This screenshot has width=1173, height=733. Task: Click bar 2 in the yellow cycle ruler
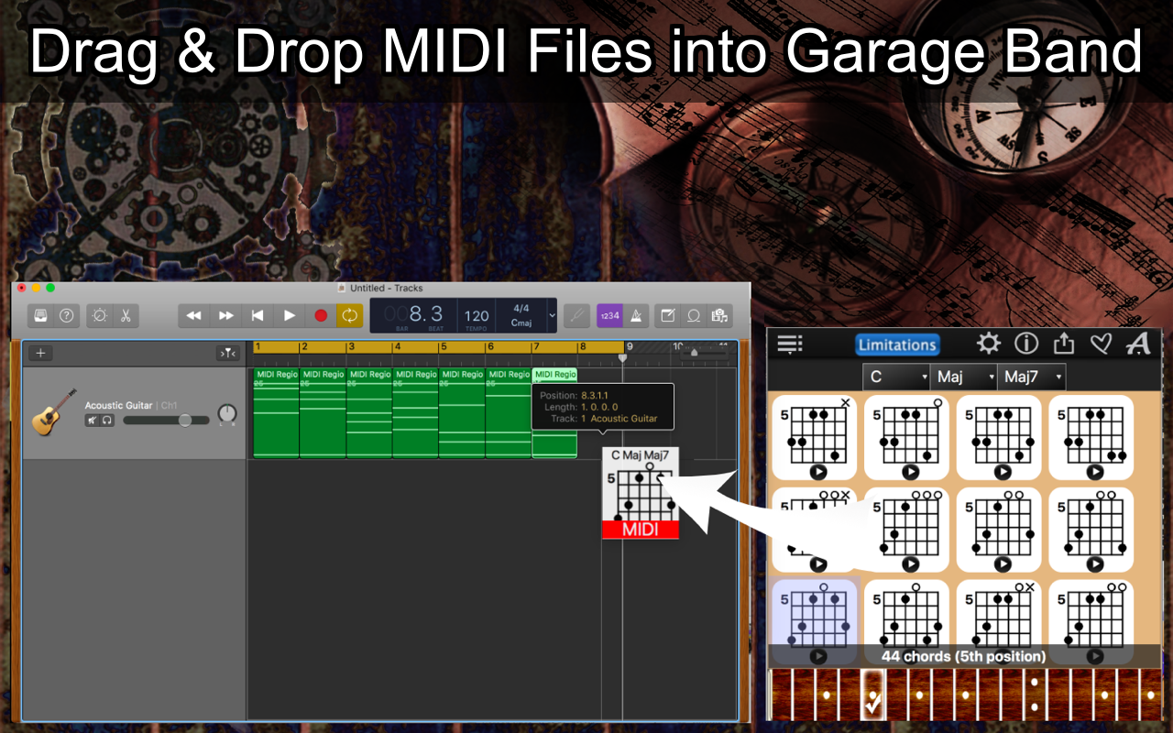pyautogui.click(x=323, y=347)
